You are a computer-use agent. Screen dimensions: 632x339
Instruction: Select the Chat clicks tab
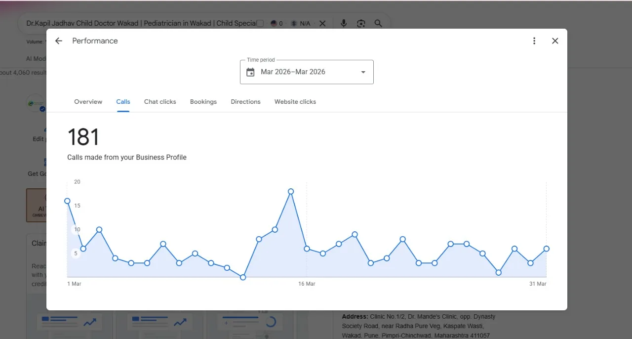click(x=160, y=102)
